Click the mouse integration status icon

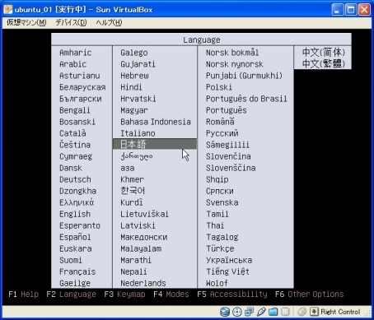pos(302,312)
